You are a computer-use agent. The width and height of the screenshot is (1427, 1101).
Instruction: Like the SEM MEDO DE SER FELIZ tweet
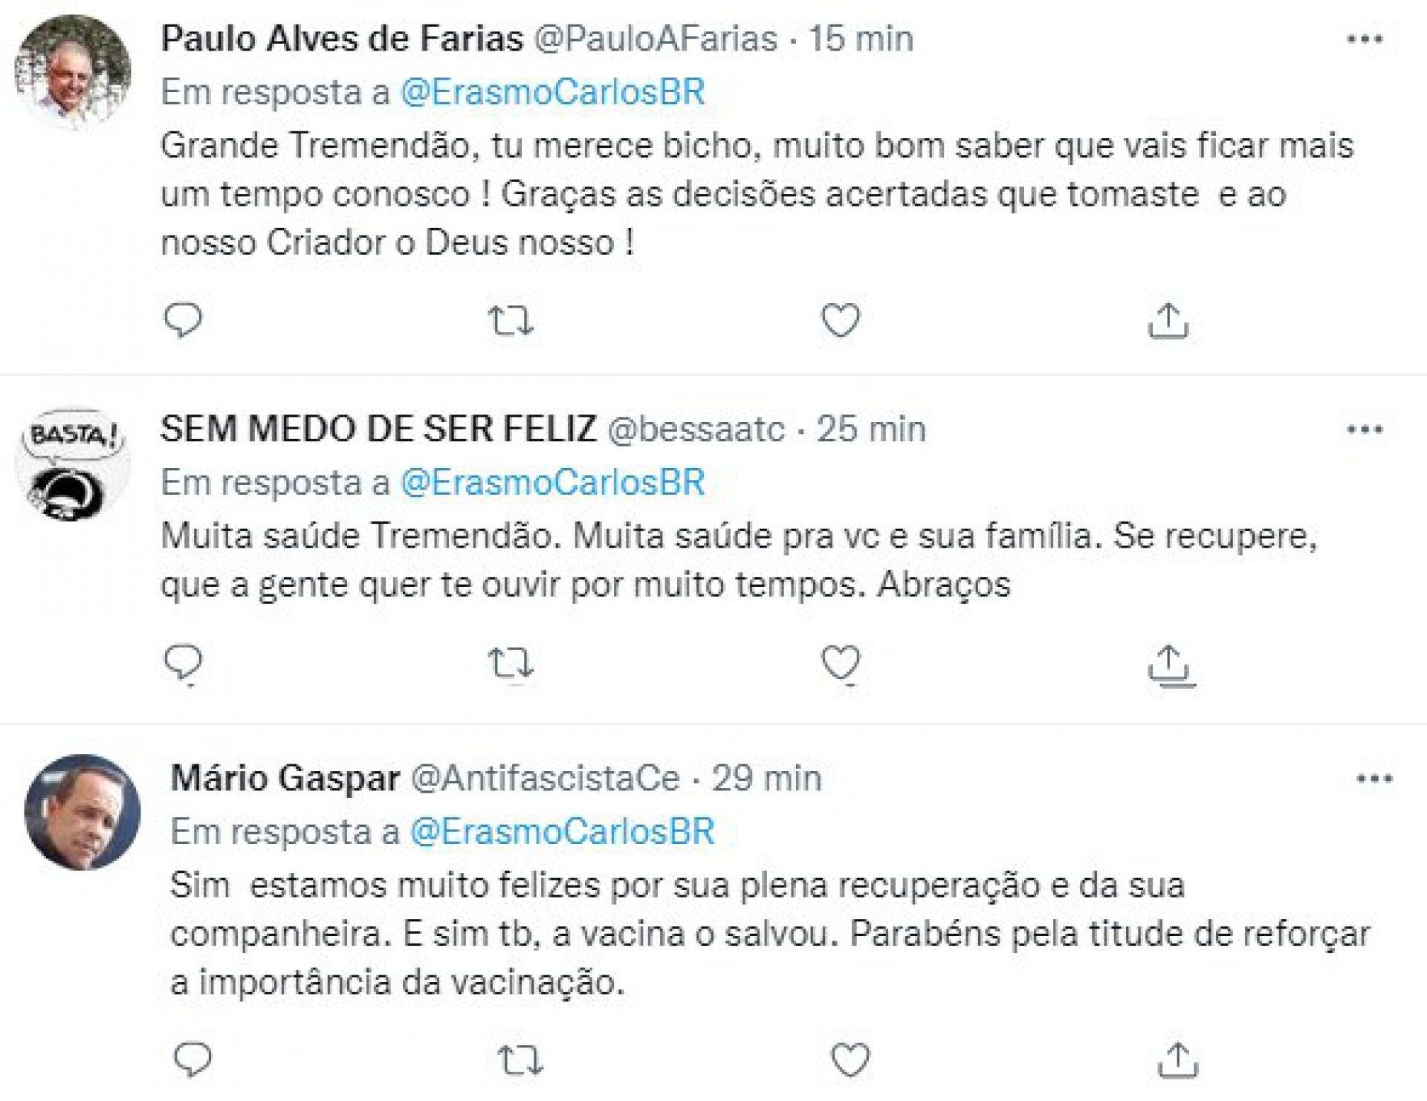(x=841, y=663)
